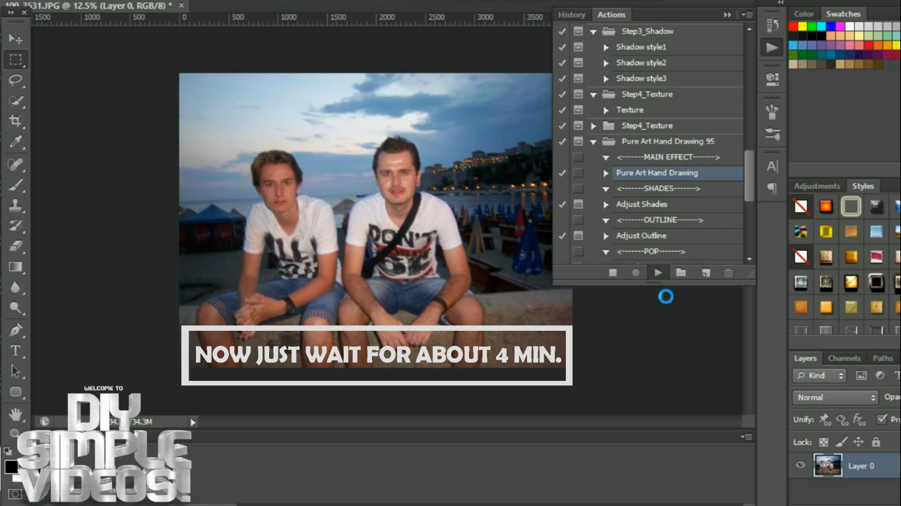
Task: Click the foreground color box
Action: coord(11,467)
